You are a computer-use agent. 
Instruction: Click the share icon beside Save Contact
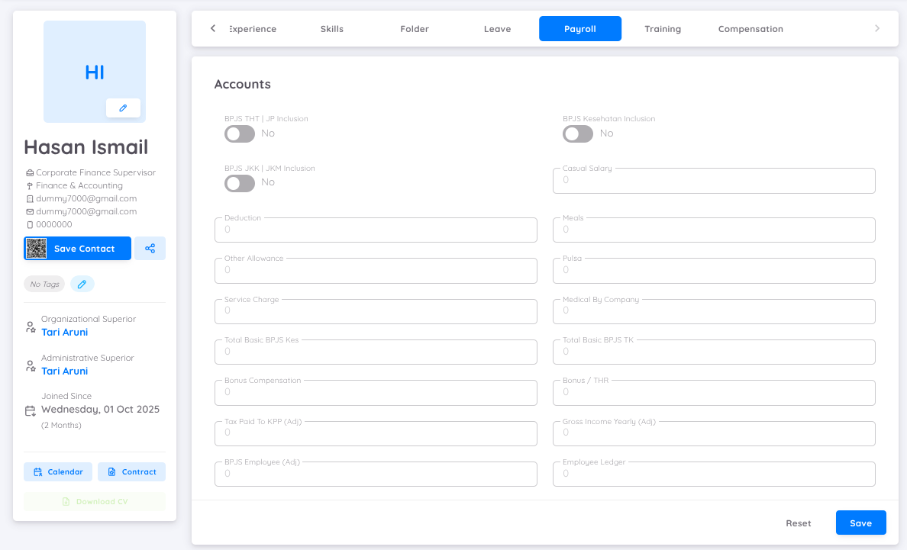[x=150, y=248]
